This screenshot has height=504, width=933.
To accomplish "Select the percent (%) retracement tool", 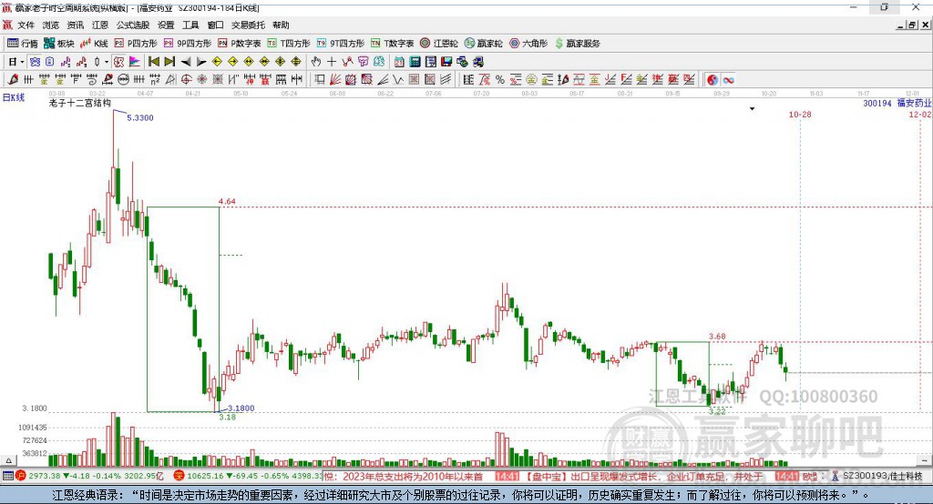I will click(500, 80).
